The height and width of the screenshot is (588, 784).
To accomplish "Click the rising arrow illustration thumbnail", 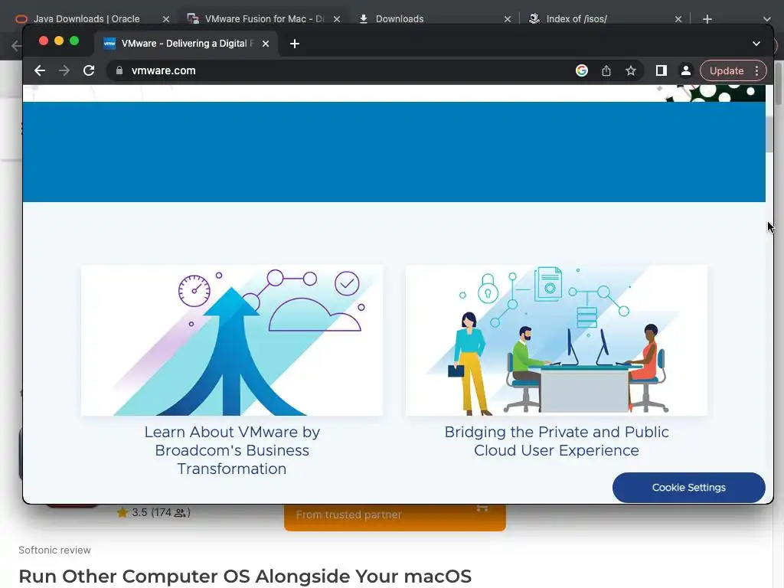I will click(x=232, y=340).
